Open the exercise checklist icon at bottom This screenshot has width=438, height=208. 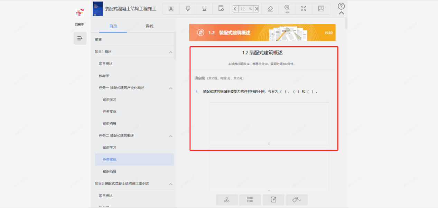click(x=250, y=200)
